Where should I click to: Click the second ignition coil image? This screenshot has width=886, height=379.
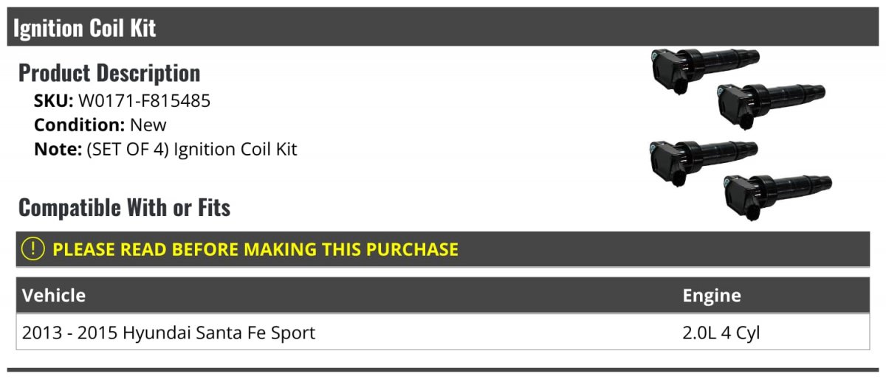(772, 105)
